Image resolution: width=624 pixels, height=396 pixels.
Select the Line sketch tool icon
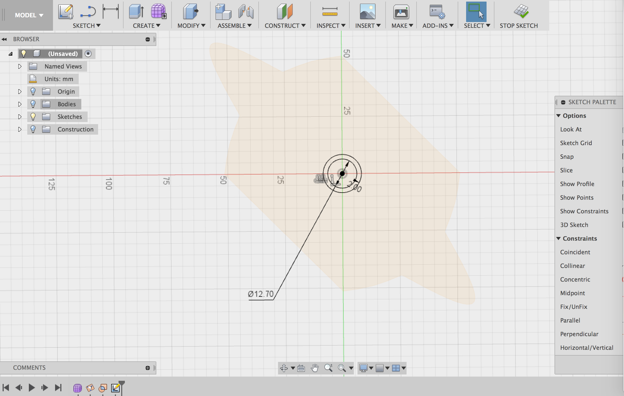88,12
